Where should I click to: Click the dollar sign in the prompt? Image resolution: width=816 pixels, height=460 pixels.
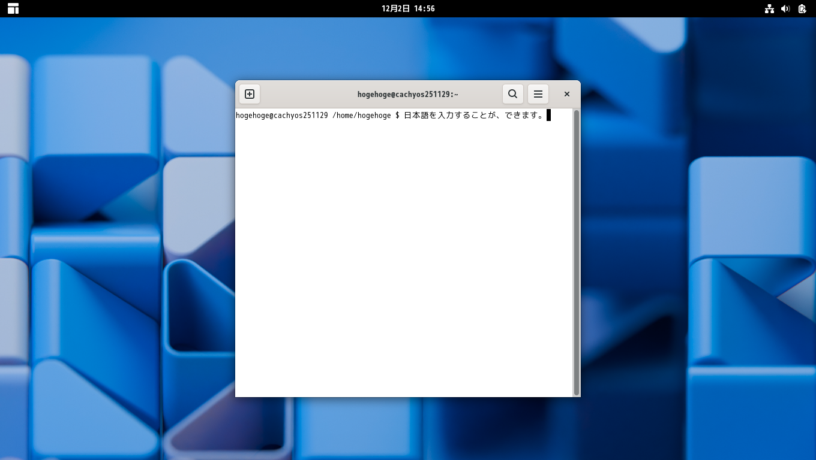tap(396, 115)
